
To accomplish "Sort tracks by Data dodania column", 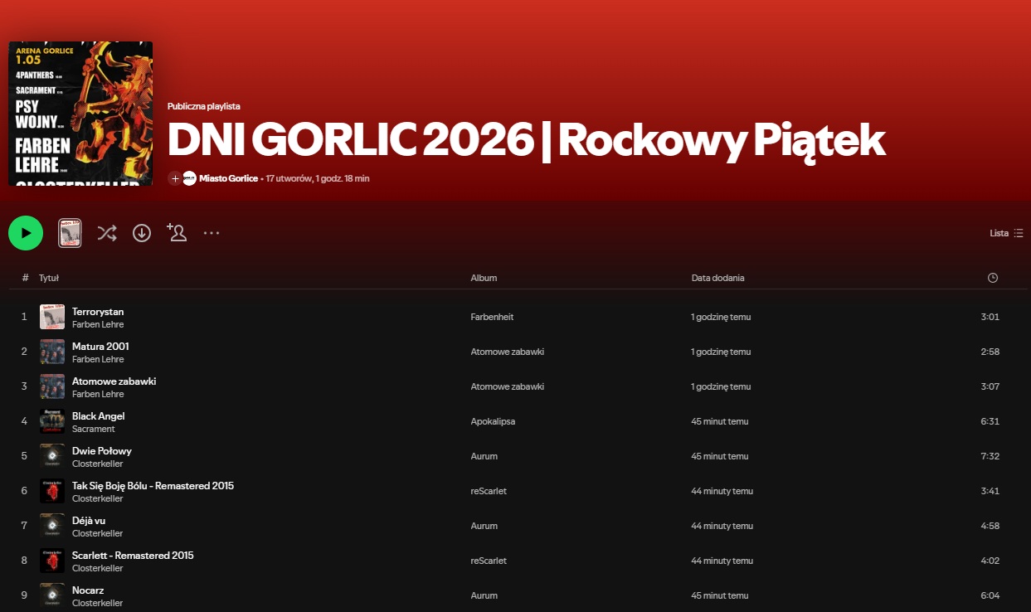I will click(x=718, y=278).
